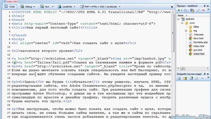Click the Chrome icon beside pre.html

[191, 50]
